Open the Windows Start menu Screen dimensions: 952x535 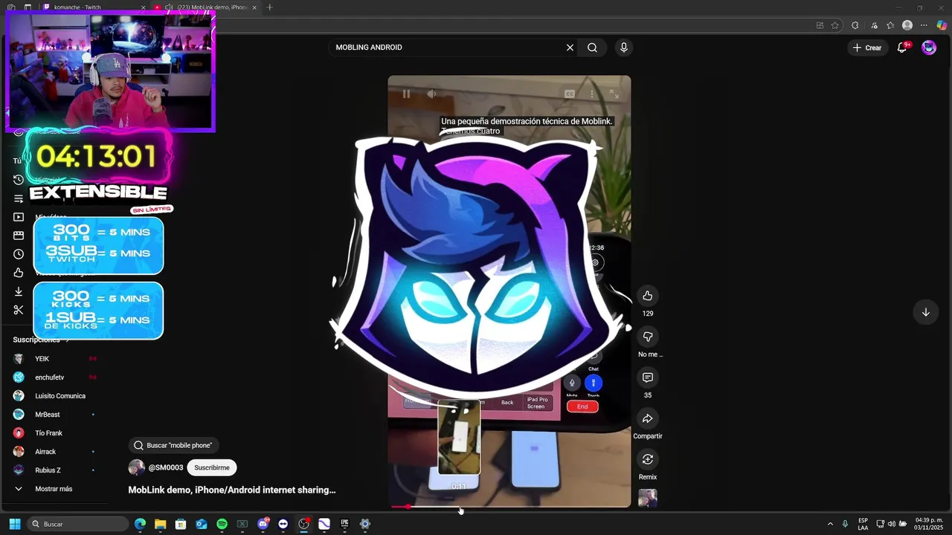[x=15, y=524]
